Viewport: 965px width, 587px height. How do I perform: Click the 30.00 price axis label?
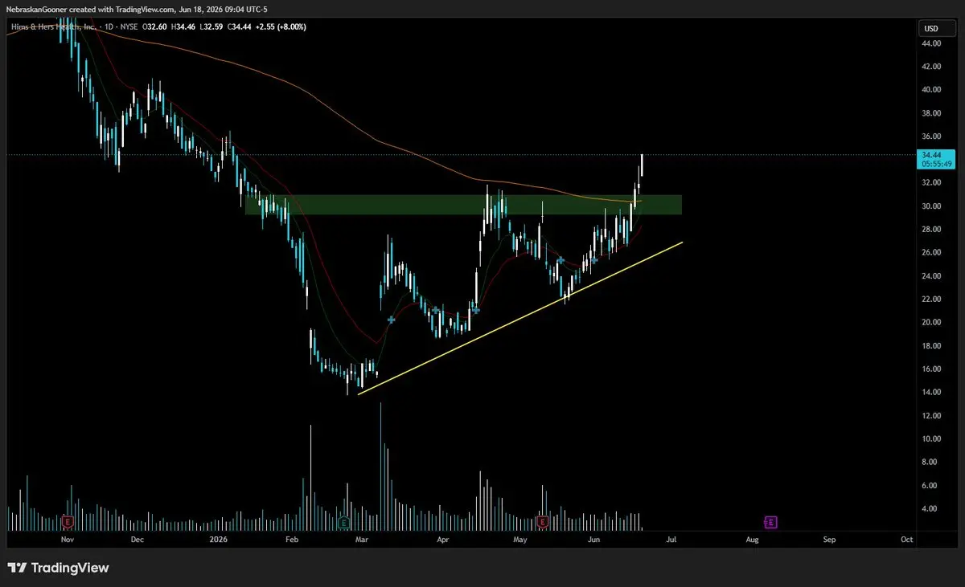(931, 206)
